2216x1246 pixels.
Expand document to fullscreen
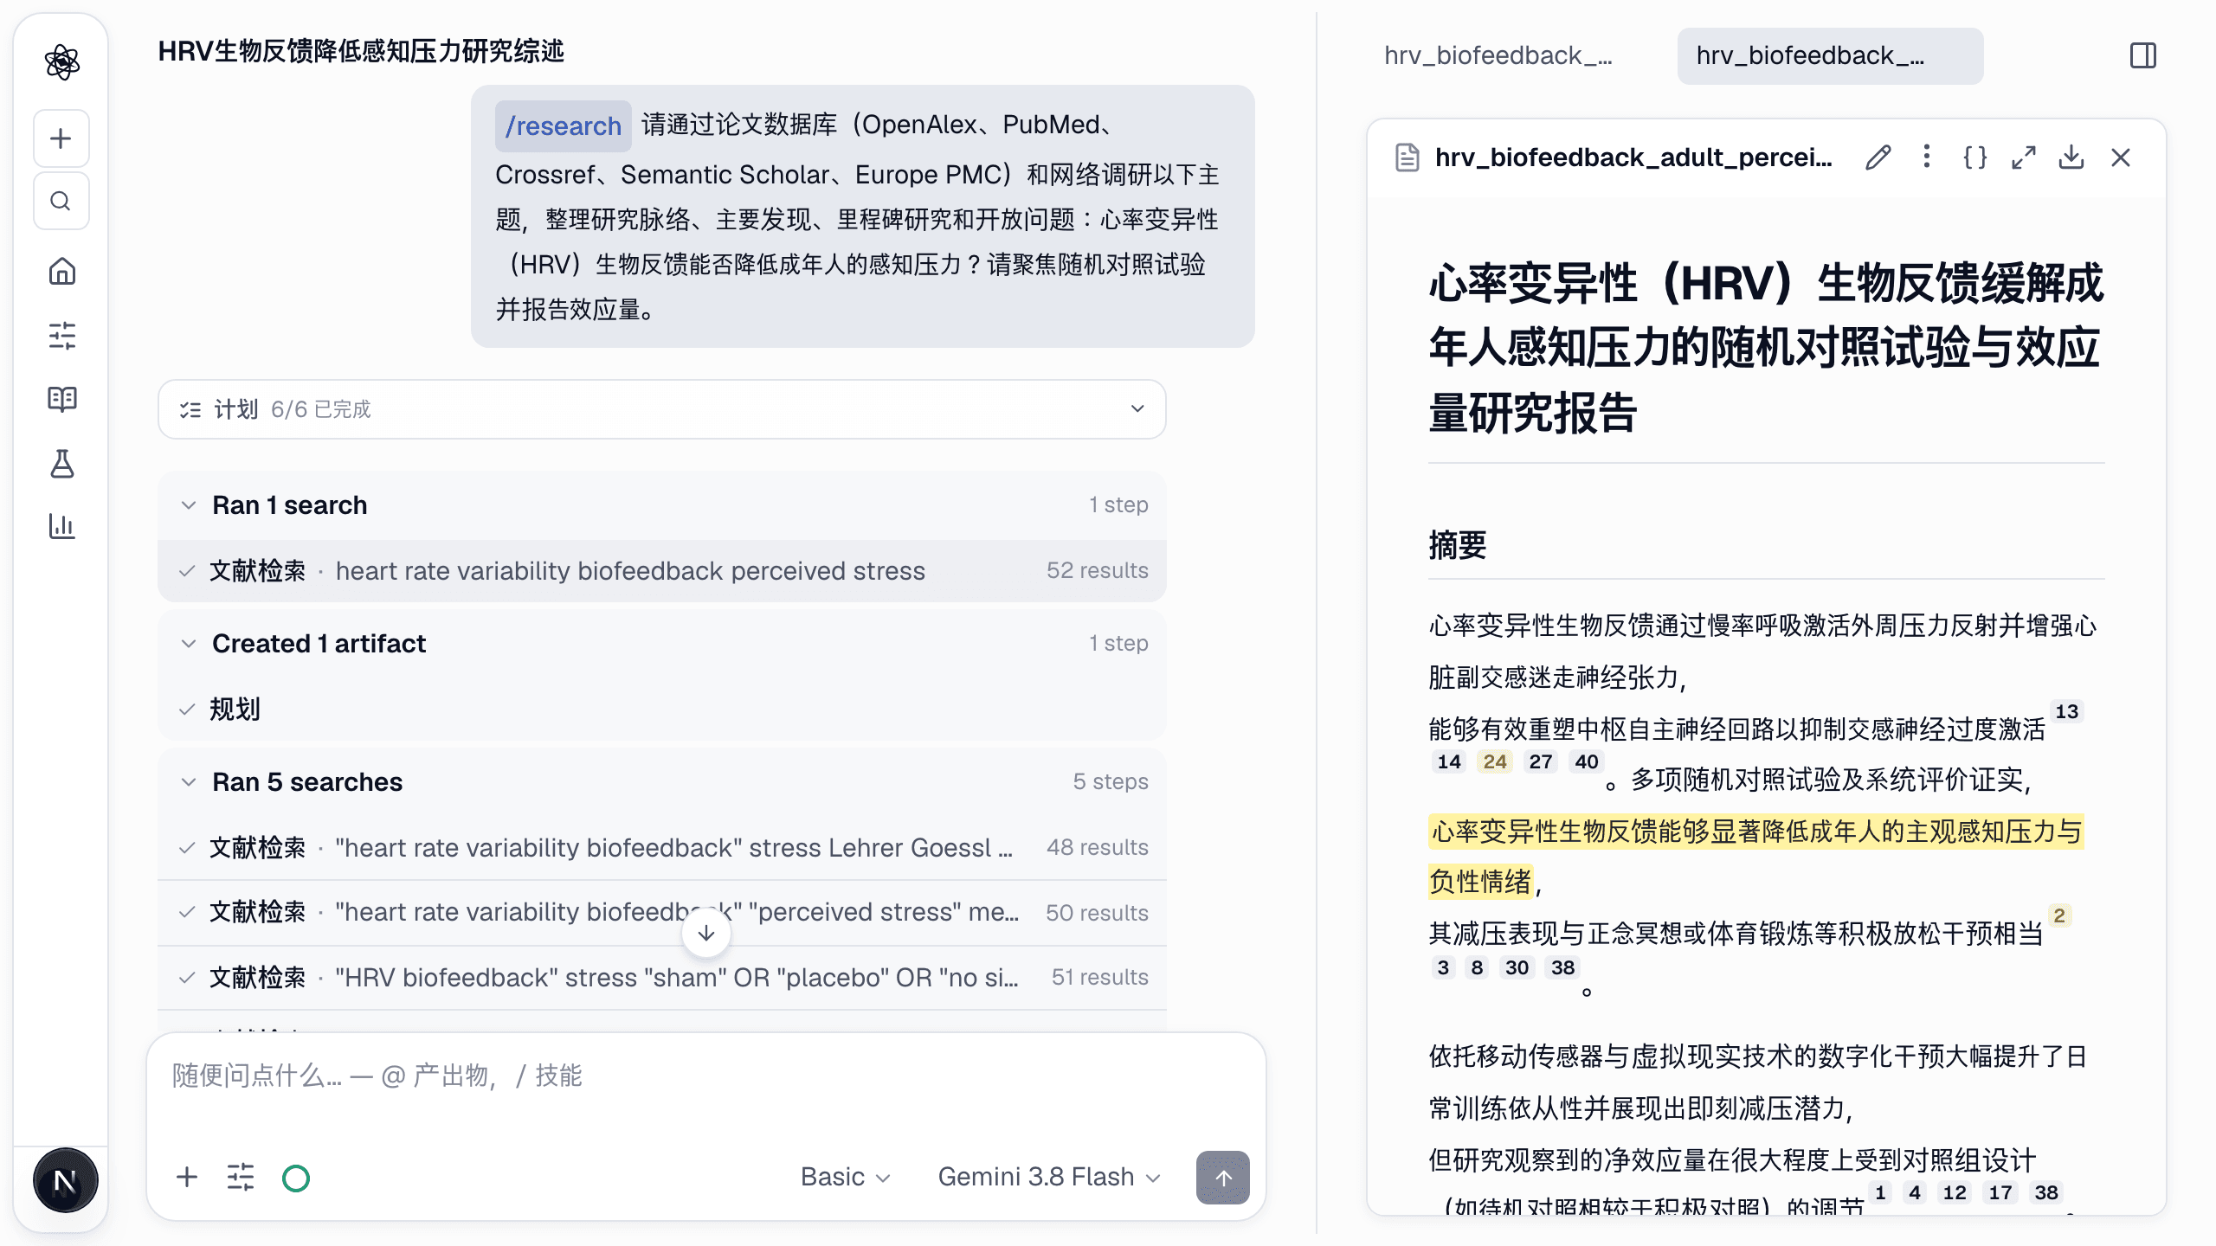2023,157
